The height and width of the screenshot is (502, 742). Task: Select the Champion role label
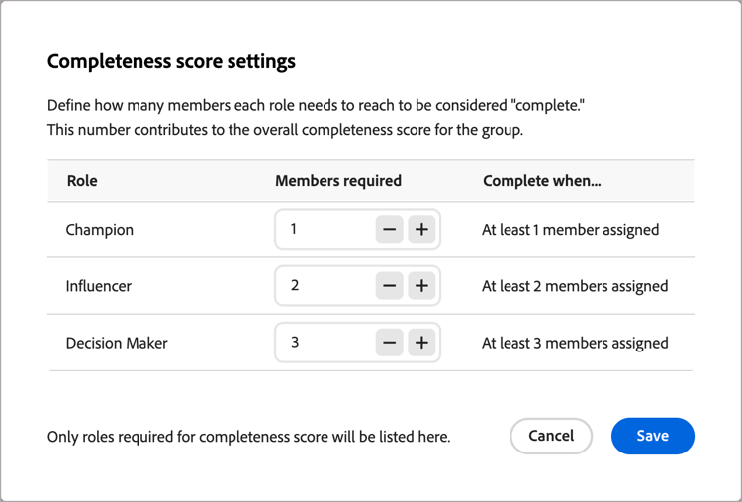(x=100, y=230)
